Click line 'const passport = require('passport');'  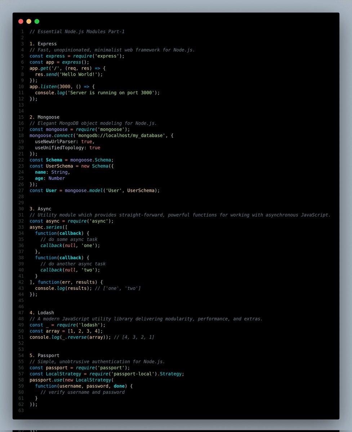coord(80,368)
